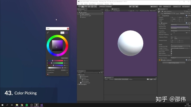Open Audio Listener gear menu
The width and height of the screenshot is (191, 107).
[190, 60]
